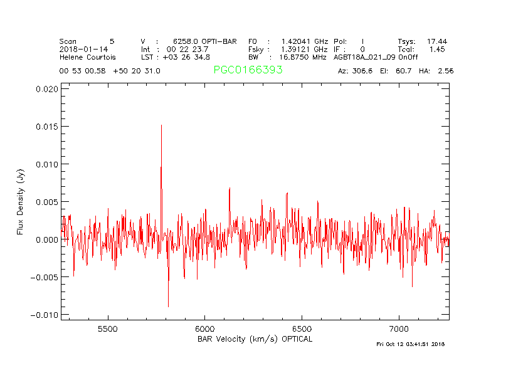This screenshot has height=373, width=528.
Task: Click the Tsys value 17.44
Action: coord(436,41)
